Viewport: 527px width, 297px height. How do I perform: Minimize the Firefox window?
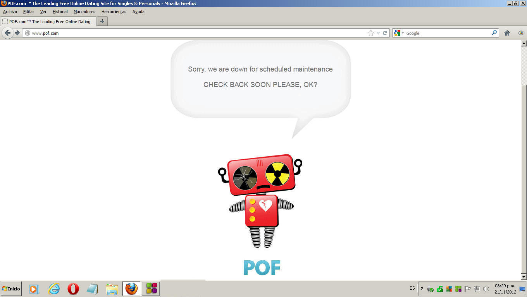pos(510,3)
